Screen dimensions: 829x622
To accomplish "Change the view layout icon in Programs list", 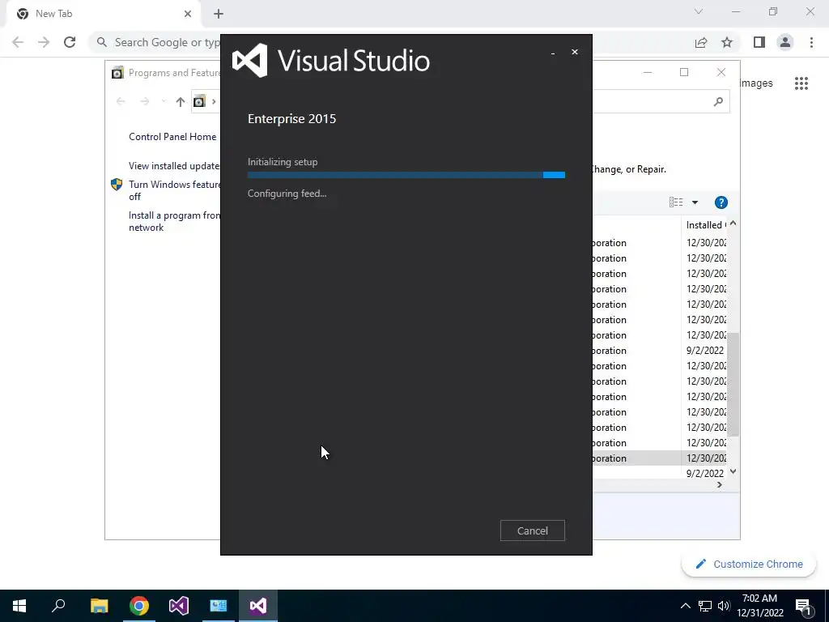I will point(676,202).
